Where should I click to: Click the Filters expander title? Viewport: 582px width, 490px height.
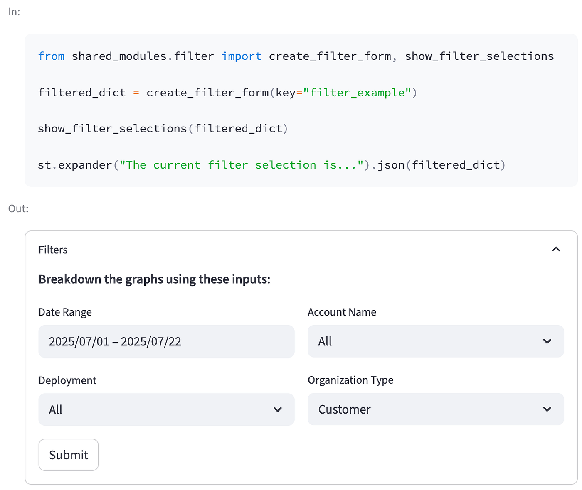[53, 250]
